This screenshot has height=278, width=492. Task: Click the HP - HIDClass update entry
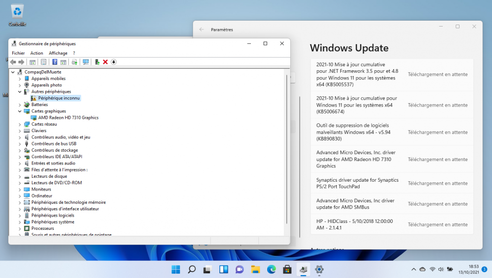pyautogui.click(x=392, y=224)
